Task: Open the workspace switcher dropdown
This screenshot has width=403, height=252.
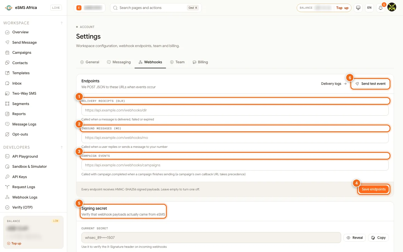Action: 90,8
